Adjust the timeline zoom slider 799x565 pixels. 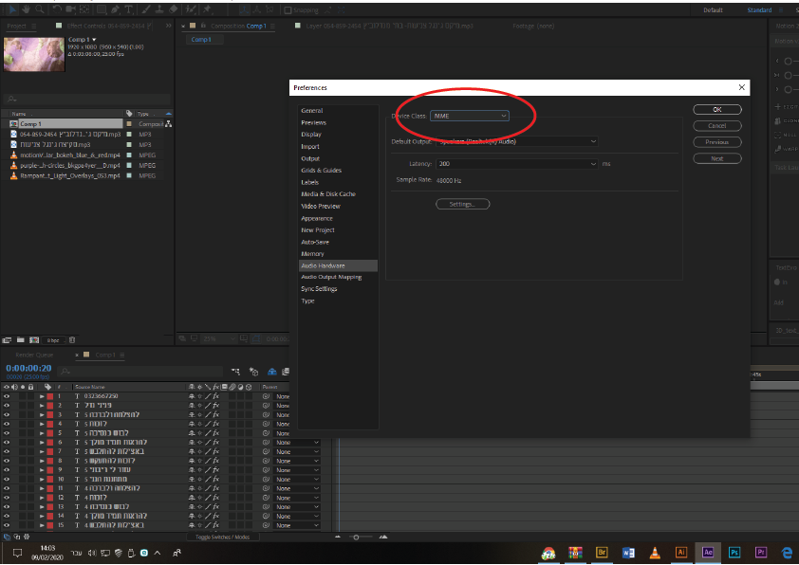[x=356, y=538]
